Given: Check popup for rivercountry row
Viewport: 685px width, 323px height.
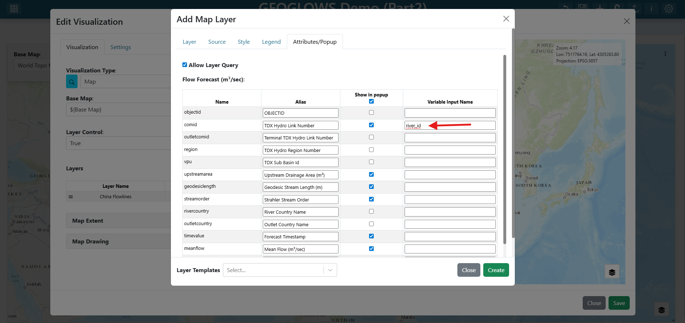Looking at the screenshot, I should (371, 212).
